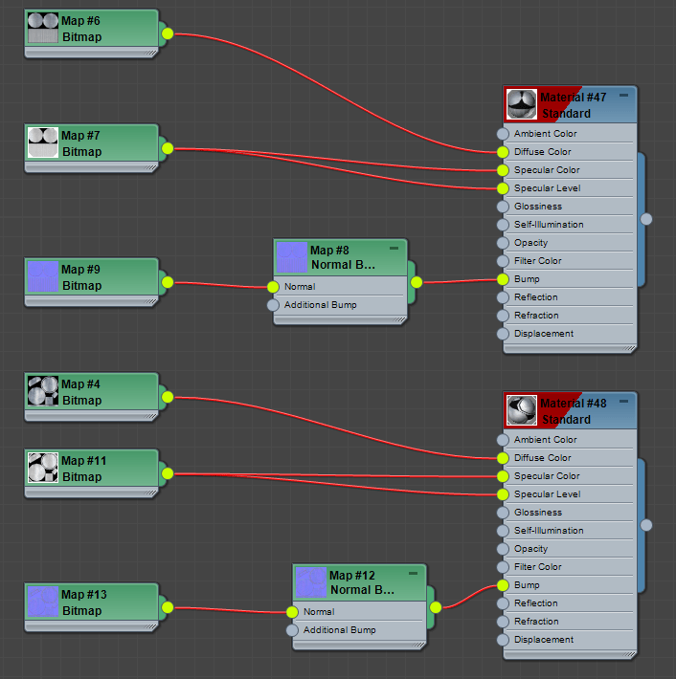Screen dimensions: 676x679
Task: Click Ambient Color socket on Material #47
Action: (x=503, y=134)
